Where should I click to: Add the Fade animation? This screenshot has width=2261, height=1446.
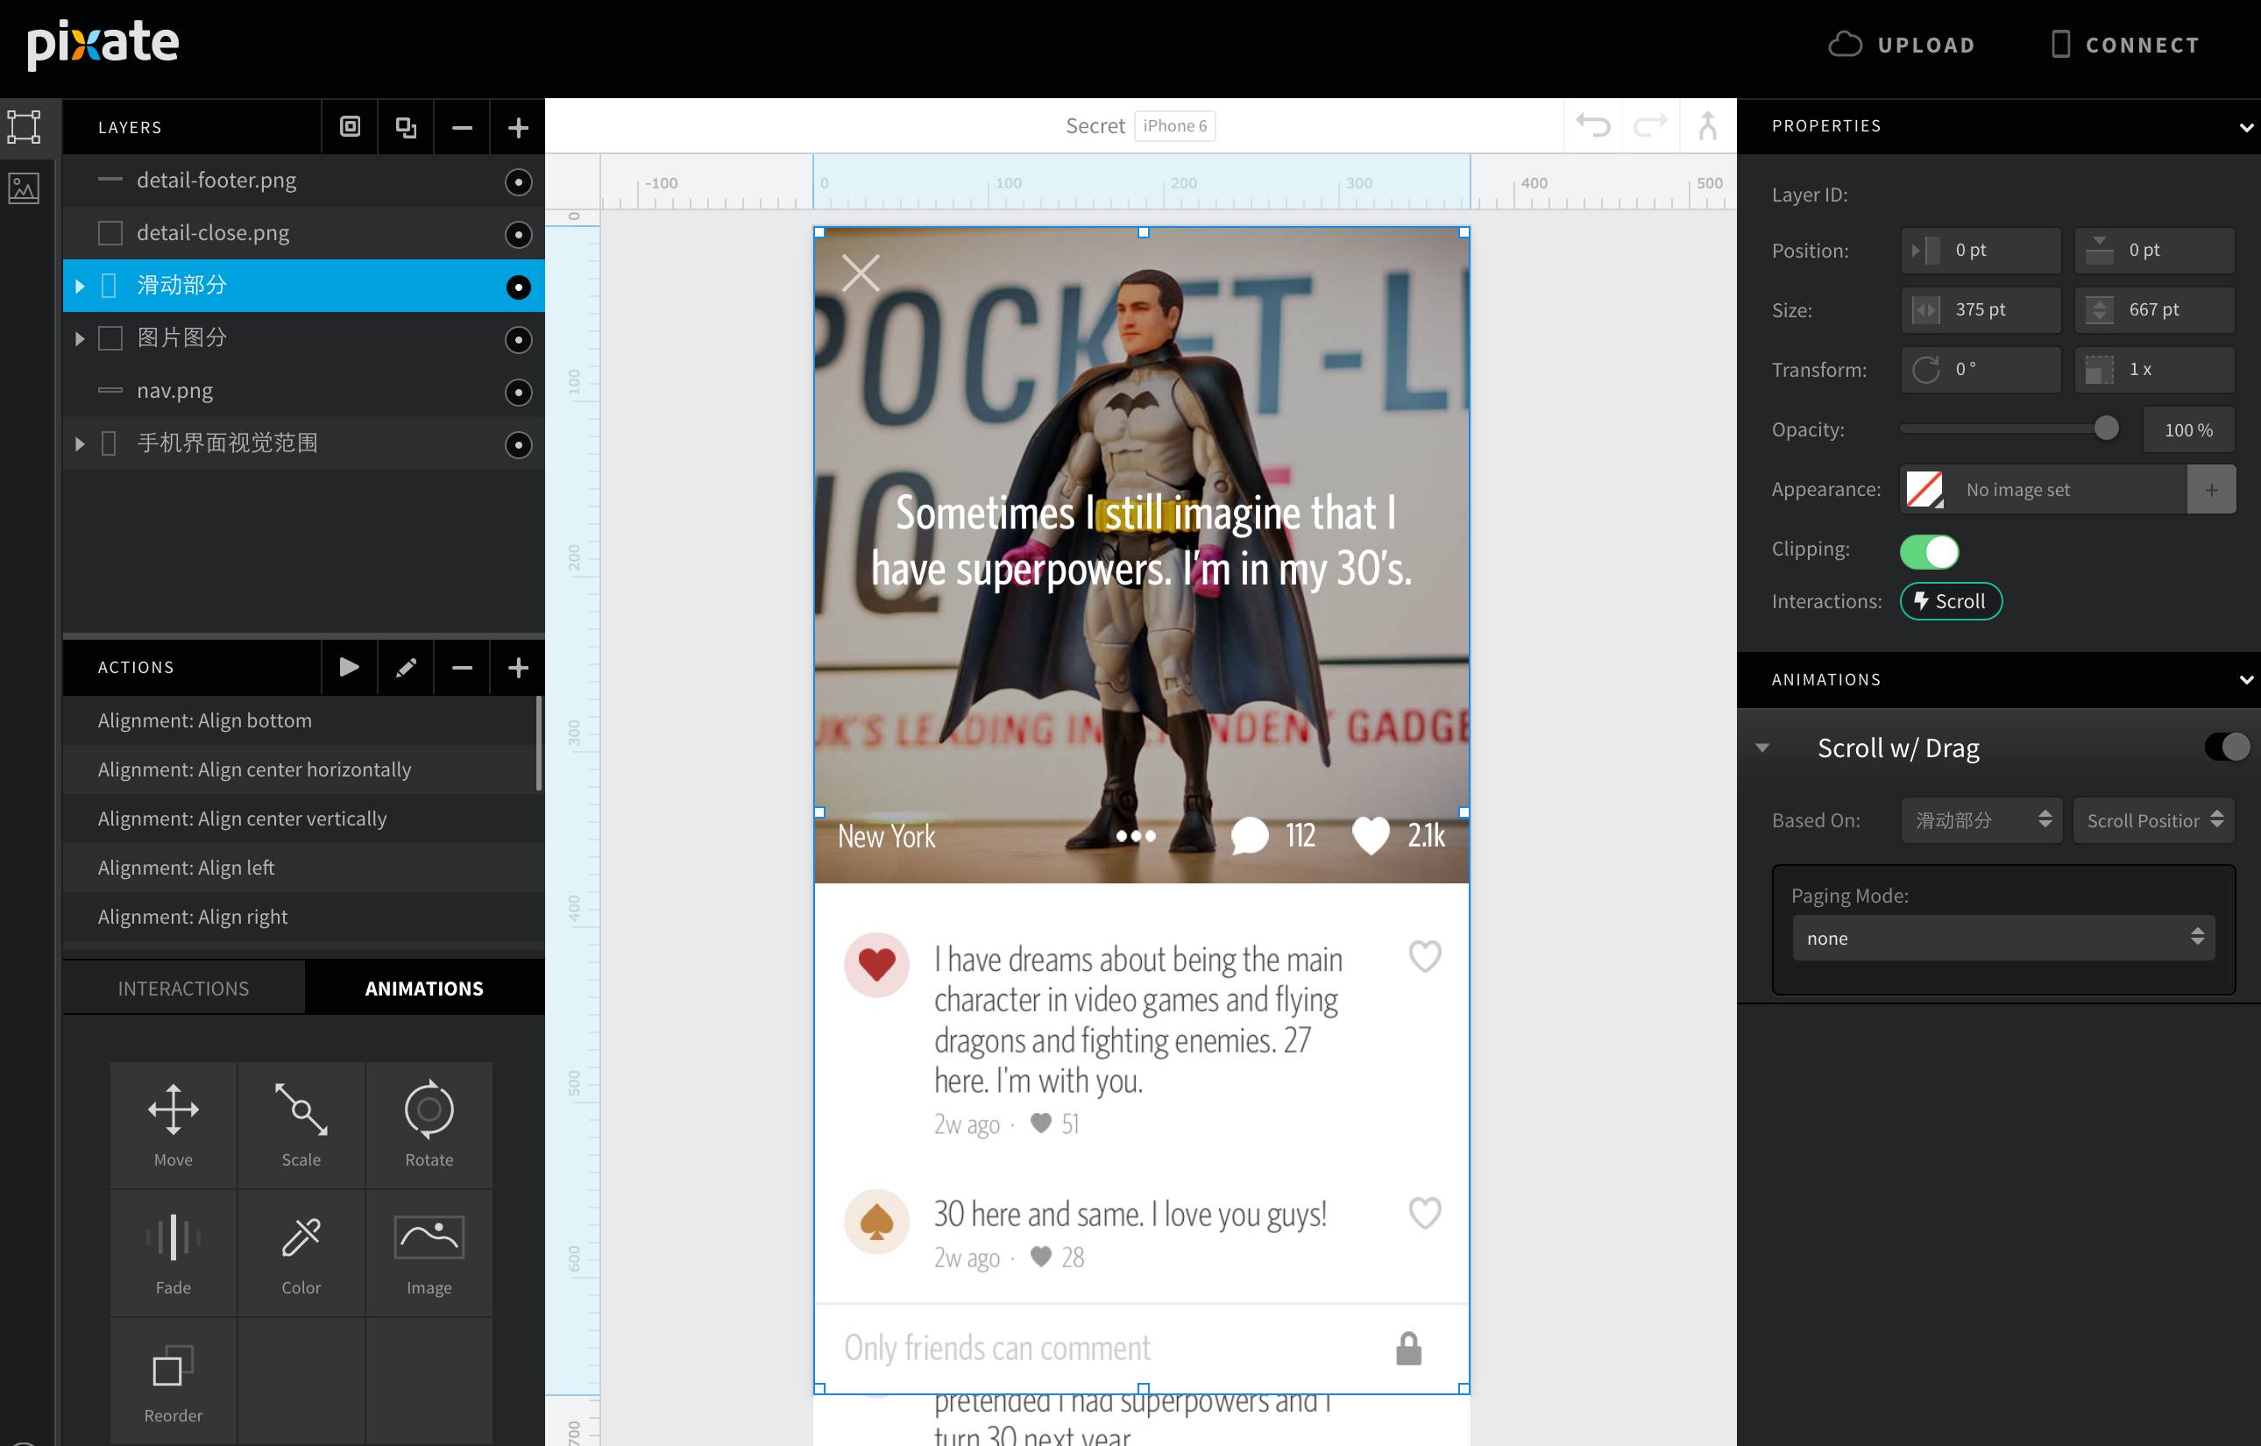click(x=174, y=1252)
